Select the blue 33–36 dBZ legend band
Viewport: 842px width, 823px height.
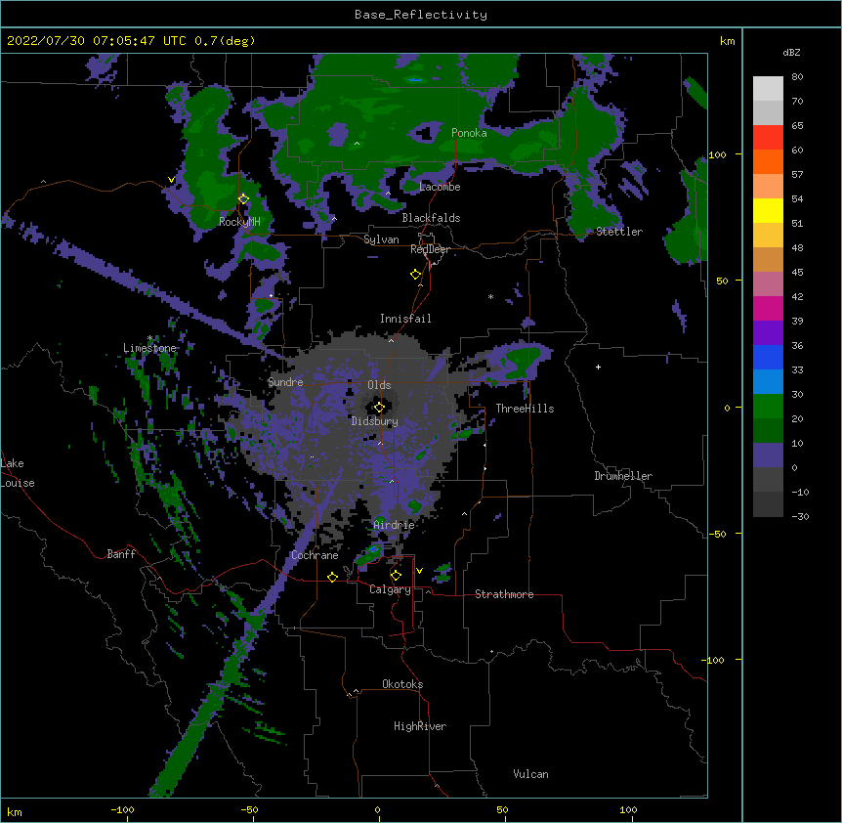tap(768, 357)
